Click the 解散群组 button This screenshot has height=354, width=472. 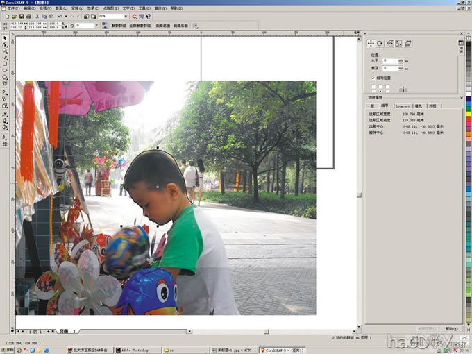119,25
